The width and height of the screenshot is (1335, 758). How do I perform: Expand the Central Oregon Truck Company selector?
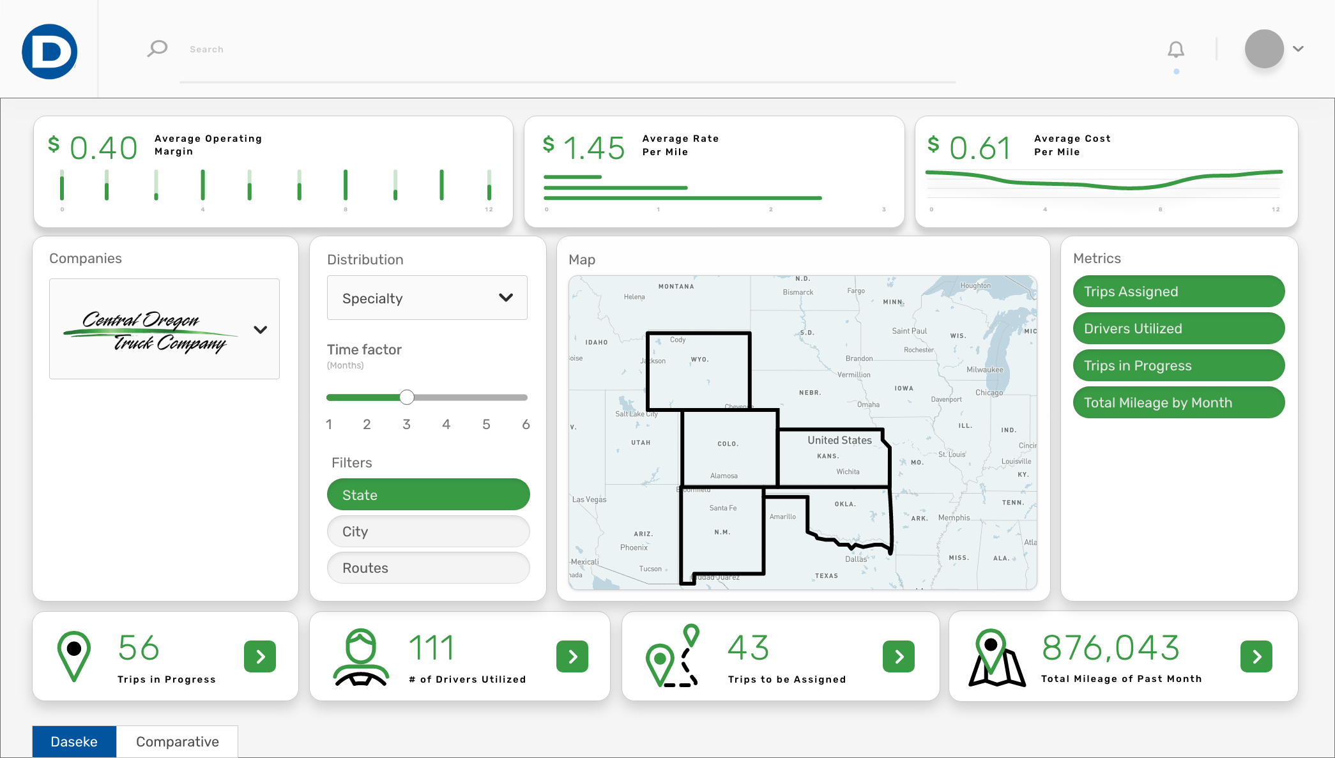[x=260, y=330]
